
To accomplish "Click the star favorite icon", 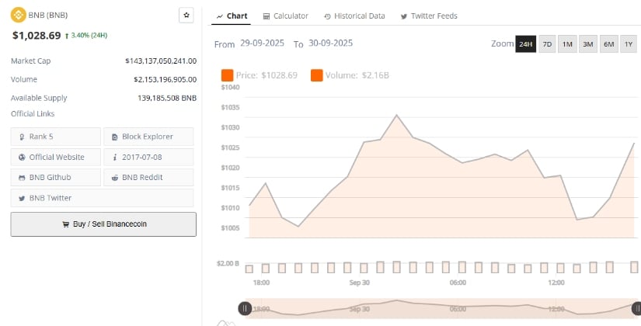I will coord(186,15).
